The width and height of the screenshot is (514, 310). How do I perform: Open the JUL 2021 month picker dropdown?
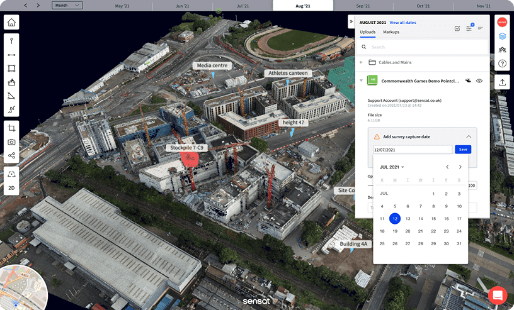coord(392,167)
